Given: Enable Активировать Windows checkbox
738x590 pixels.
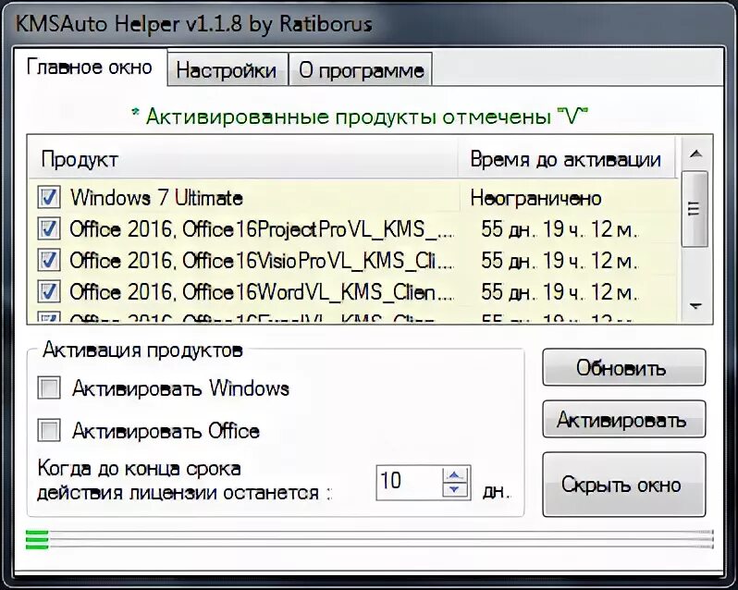Looking at the screenshot, I should coord(49,388).
